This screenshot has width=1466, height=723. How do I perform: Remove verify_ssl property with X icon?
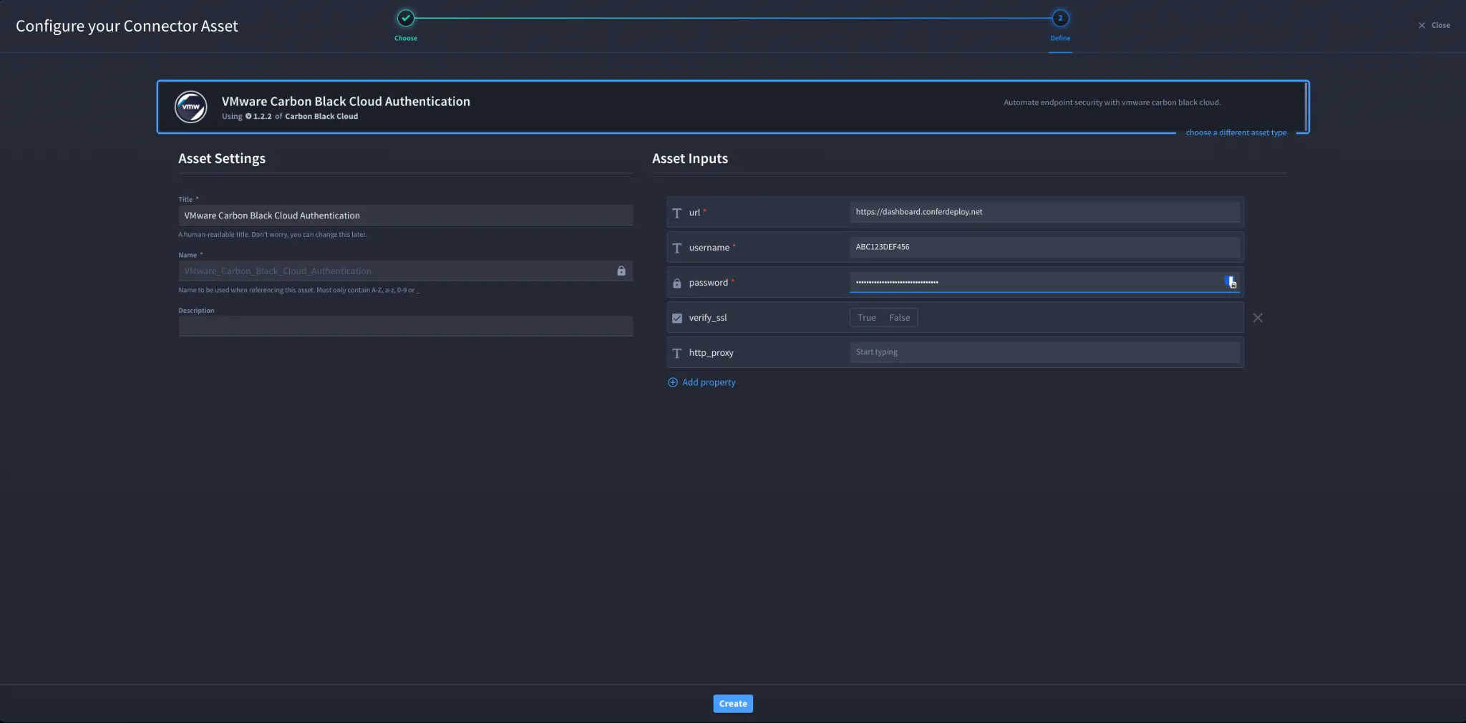tap(1258, 318)
